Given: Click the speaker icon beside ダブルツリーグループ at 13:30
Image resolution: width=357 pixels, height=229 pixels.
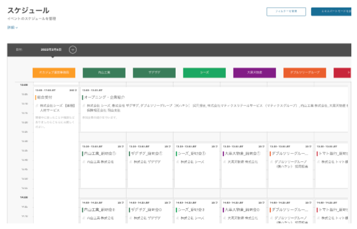Looking at the screenshot, I should pos(271,162).
